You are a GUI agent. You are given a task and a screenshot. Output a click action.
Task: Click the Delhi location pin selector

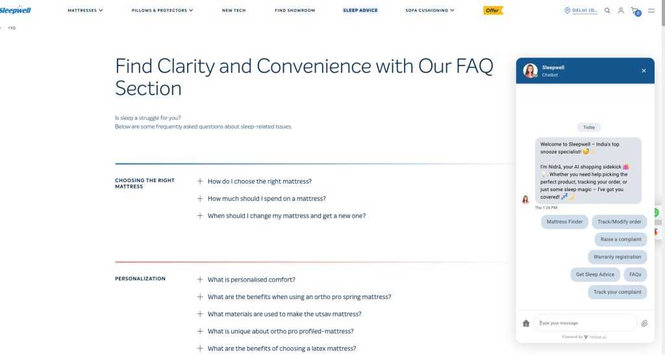tap(581, 10)
